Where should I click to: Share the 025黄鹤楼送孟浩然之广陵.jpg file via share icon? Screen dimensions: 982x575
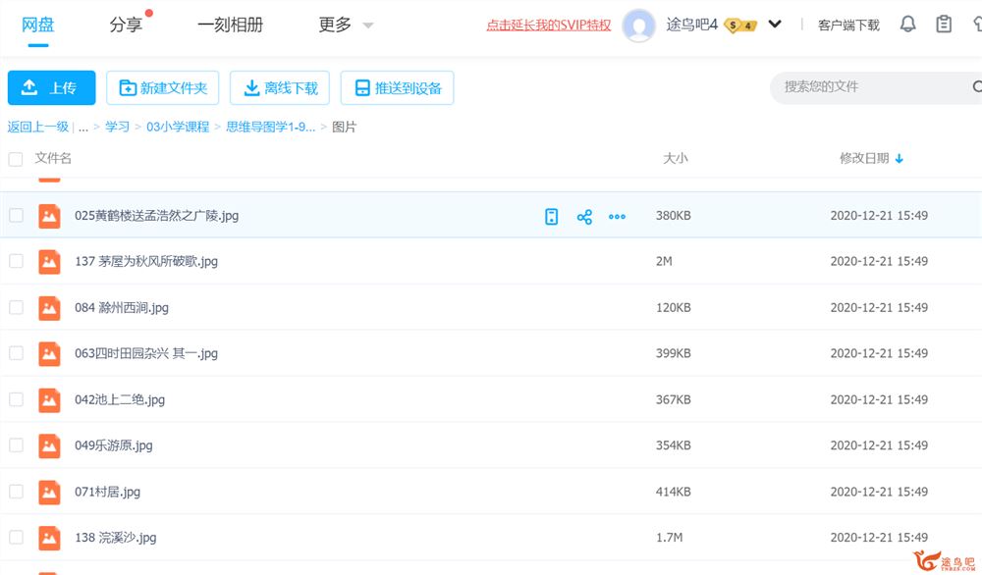point(584,217)
